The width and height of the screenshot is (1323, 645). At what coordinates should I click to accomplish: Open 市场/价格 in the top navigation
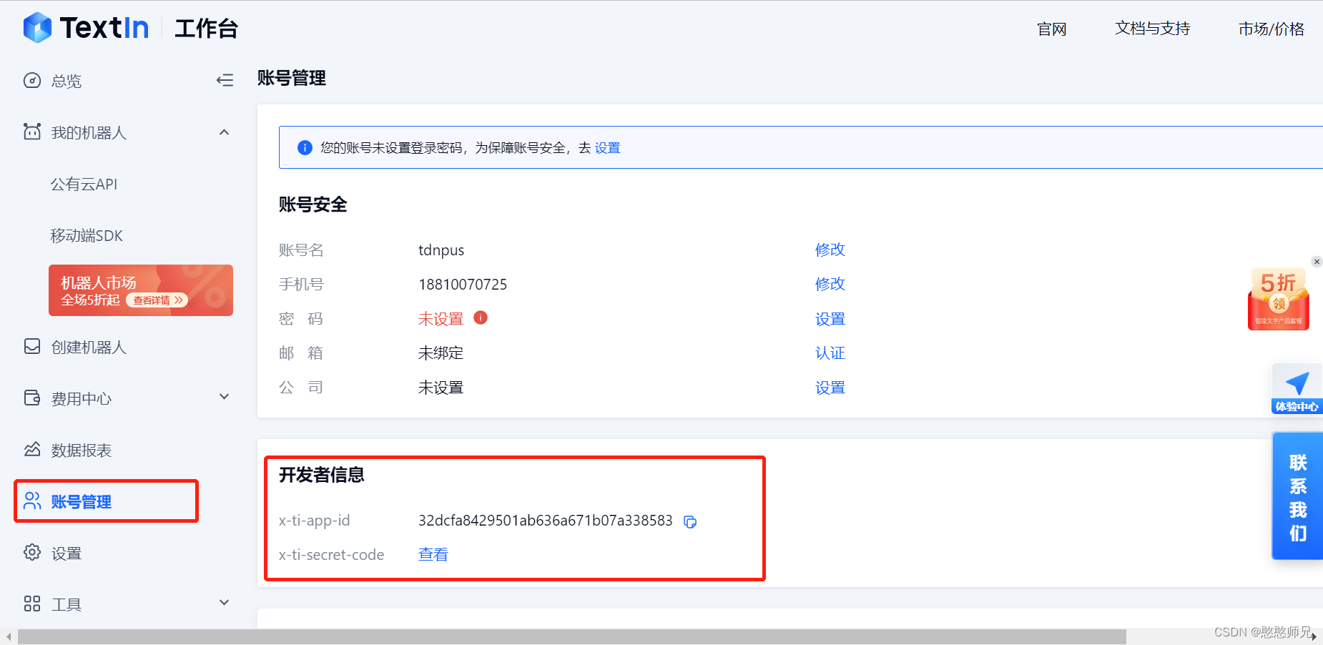tap(1270, 29)
